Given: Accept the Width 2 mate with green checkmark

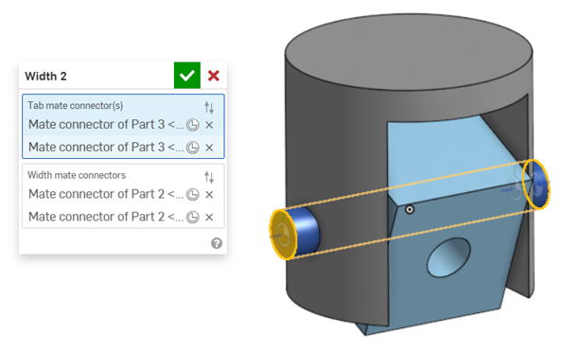Looking at the screenshot, I should pos(187,76).
